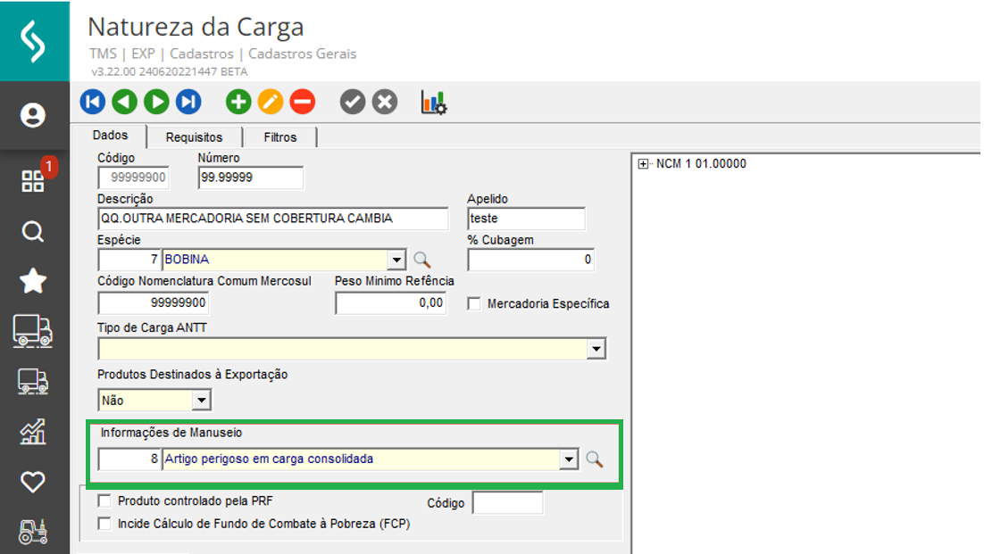Add a new record with green plus
The width and height of the screenshot is (984, 554).
(x=238, y=102)
